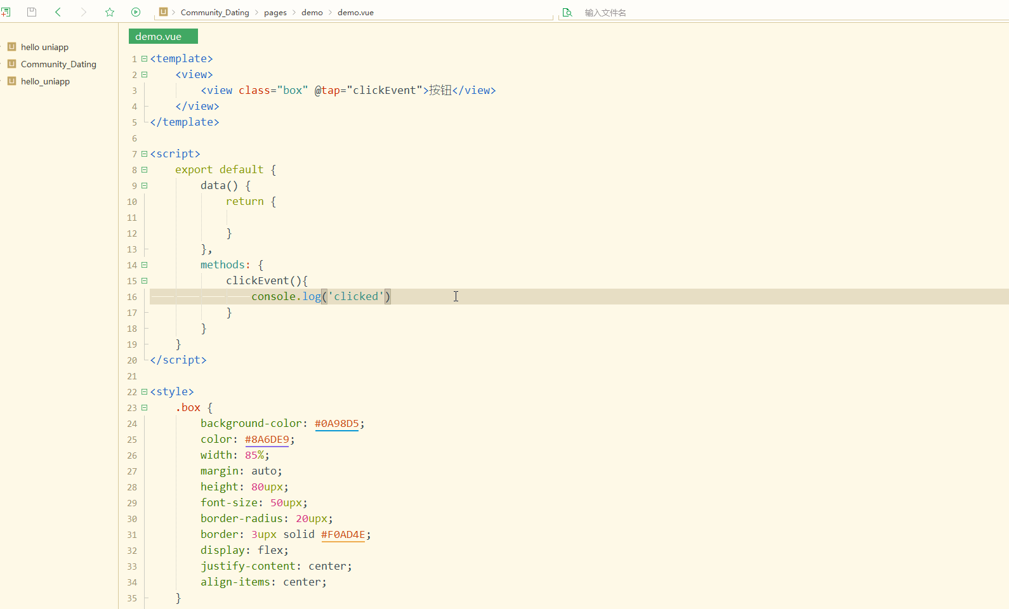Click the data() text on line 9
The height and width of the screenshot is (609, 1009).
click(x=219, y=185)
